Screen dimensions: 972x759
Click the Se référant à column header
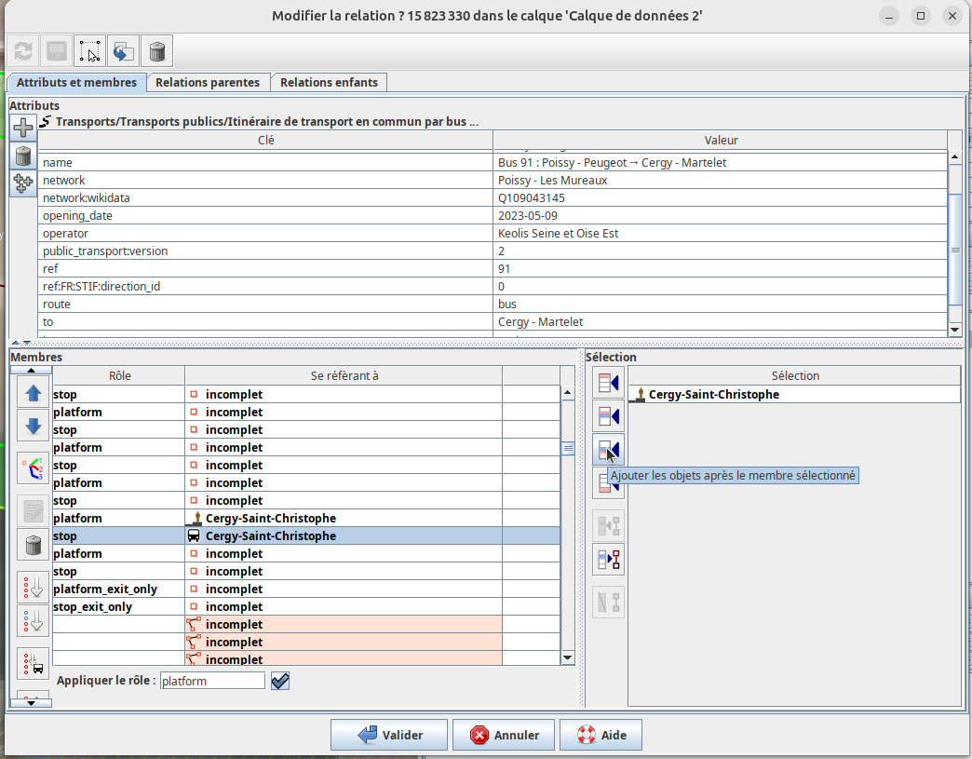[344, 376]
